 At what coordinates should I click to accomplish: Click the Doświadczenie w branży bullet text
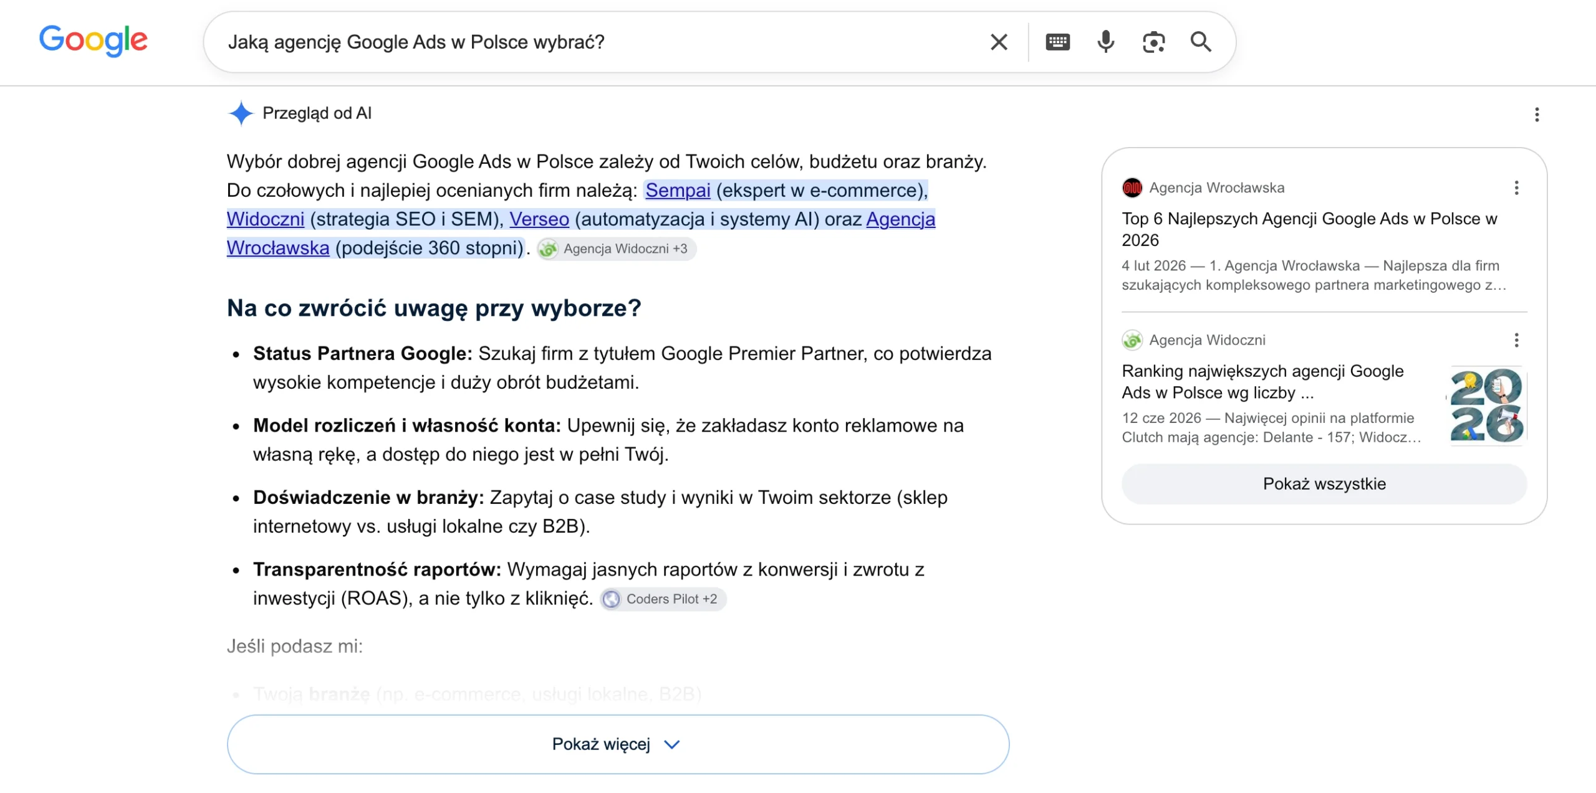pos(600,512)
